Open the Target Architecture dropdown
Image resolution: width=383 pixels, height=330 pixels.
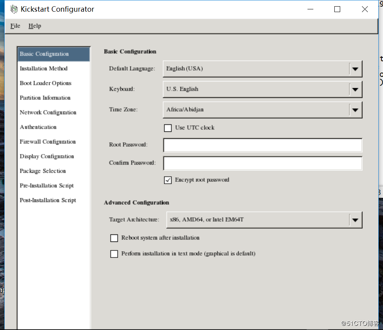(x=355, y=220)
